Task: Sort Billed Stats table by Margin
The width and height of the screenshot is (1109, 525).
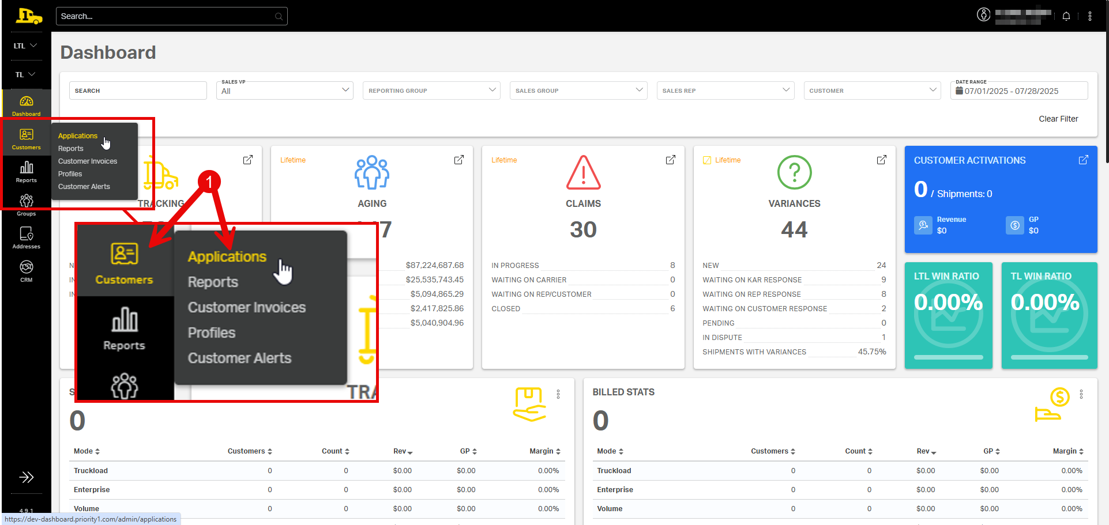Action: pos(1068,451)
